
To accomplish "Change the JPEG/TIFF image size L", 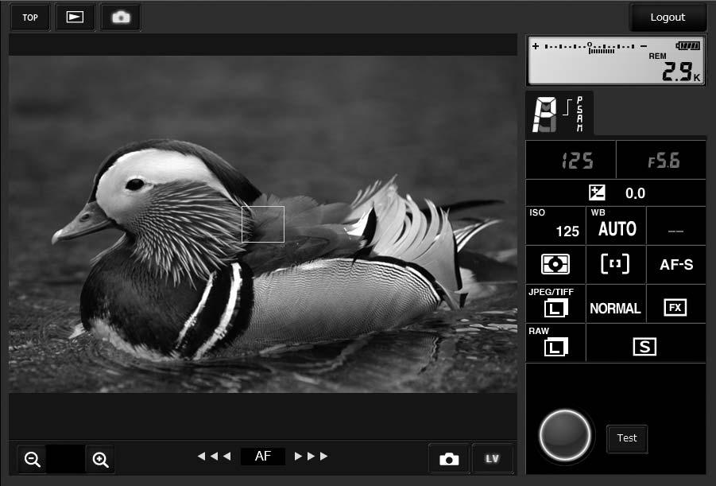I will pyautogui.click(x=555, y=304).
